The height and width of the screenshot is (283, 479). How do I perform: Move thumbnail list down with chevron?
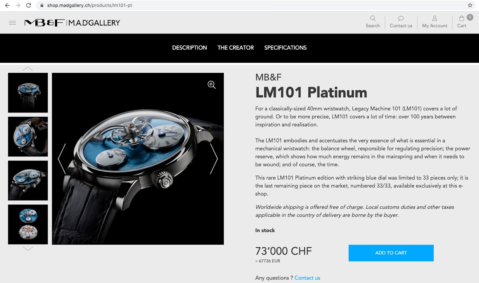(x=28, y=249)
